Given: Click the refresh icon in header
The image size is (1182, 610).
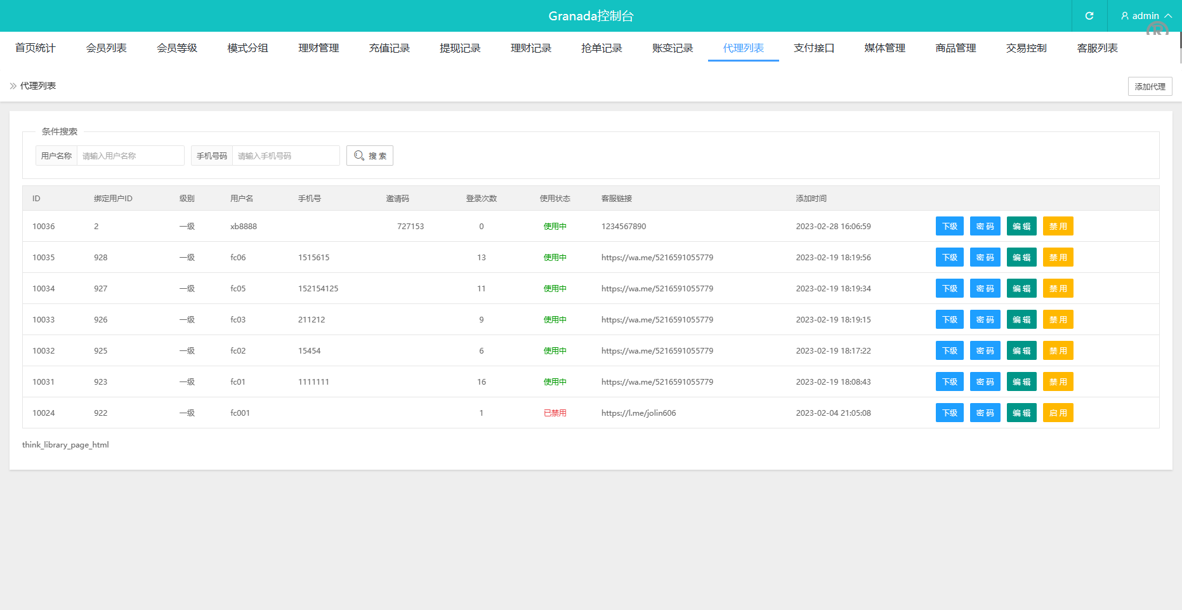Looking at the screenshot, I should (x=1089, y=16).
